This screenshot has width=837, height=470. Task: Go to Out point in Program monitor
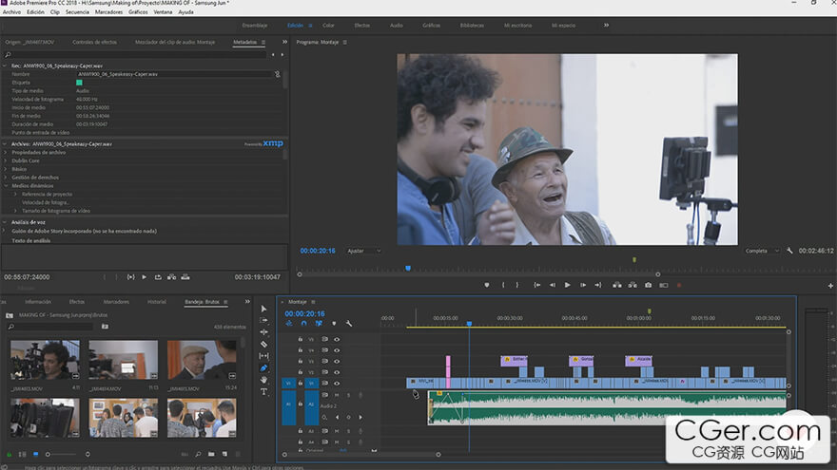(598, 285)
